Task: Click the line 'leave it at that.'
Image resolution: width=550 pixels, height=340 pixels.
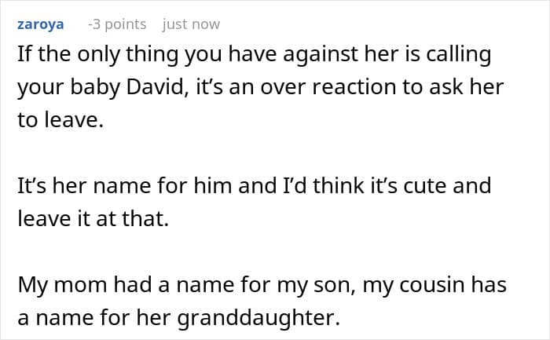Action: click(x=93, y=218)
